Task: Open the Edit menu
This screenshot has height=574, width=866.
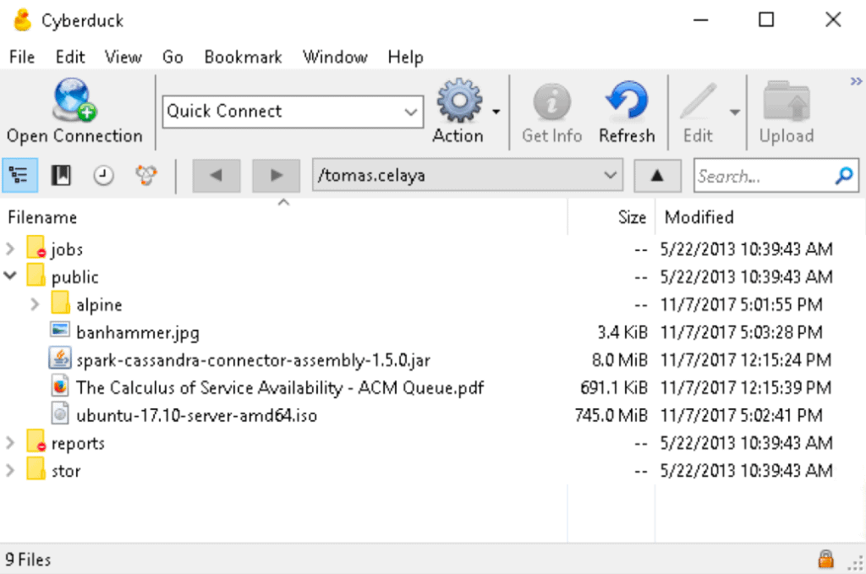Action: [70, 57]
